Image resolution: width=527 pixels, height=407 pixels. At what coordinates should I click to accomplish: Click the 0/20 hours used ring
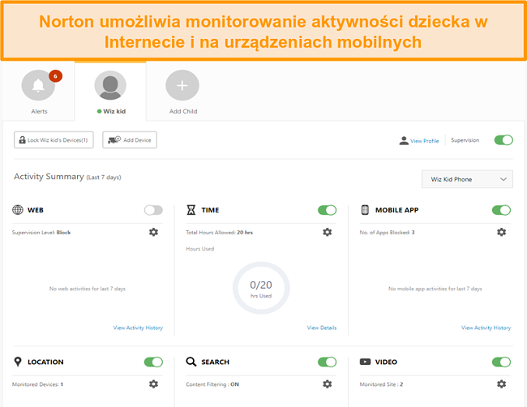(x=261, y=288)
